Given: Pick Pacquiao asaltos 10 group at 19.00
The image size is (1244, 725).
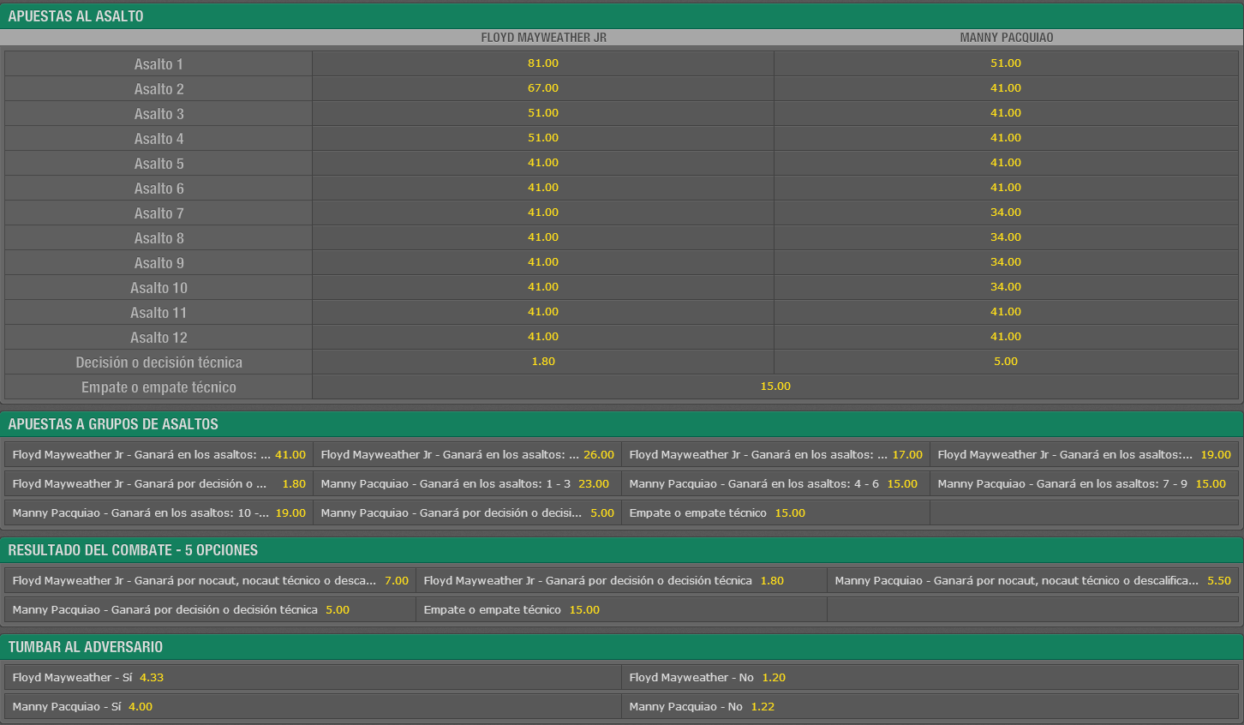Looking at the screenshot, I should click(x=158, y=513).
